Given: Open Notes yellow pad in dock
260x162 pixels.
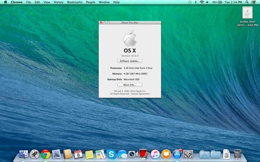Looking at the screenshot, I should click(x=89, y=154).
